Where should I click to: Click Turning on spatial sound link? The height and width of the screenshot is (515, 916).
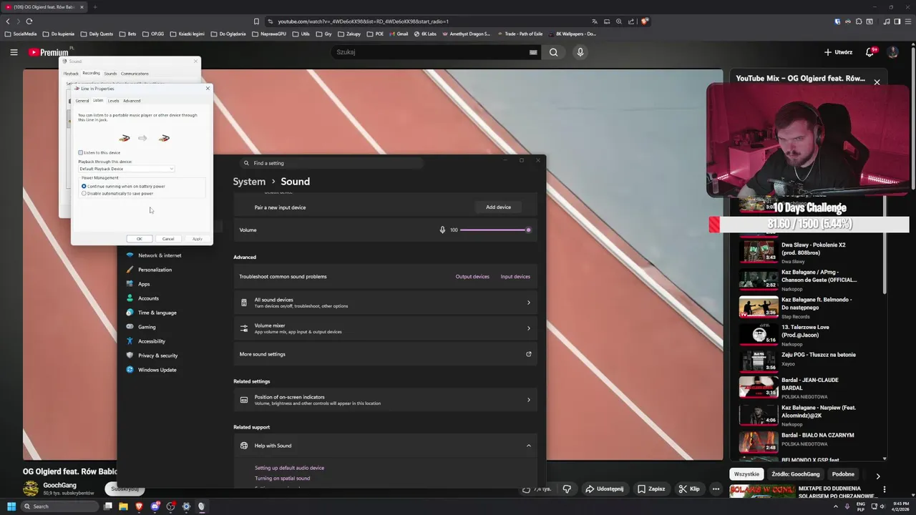click(x=282, y=479)
